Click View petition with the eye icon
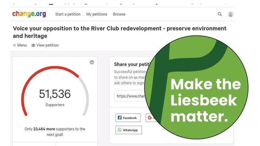Image resolution: width=260 pixels, height=146 pixels. [x=45, y=45]
